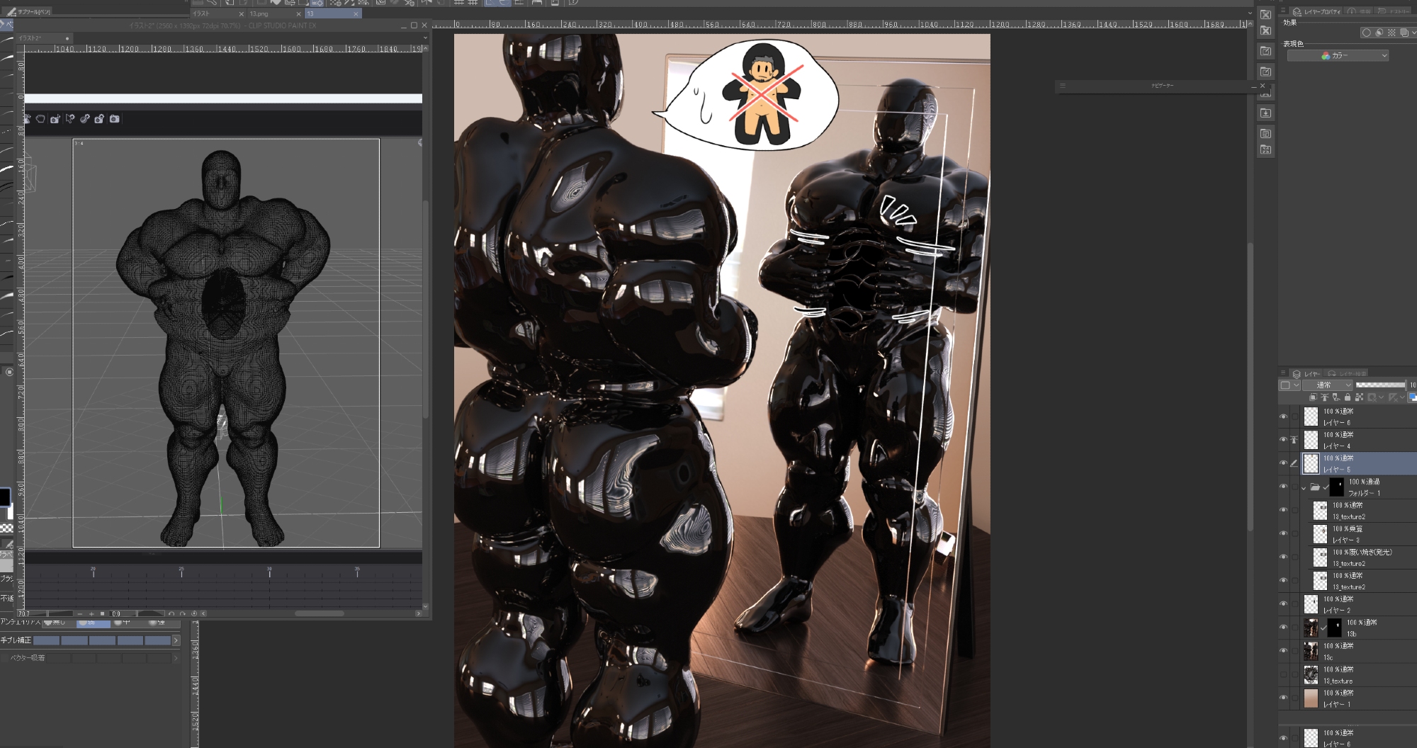The width and height of the screenshot is (1417, 748).
Task: Click the layer opacity slider
Action: point(1379,385)
